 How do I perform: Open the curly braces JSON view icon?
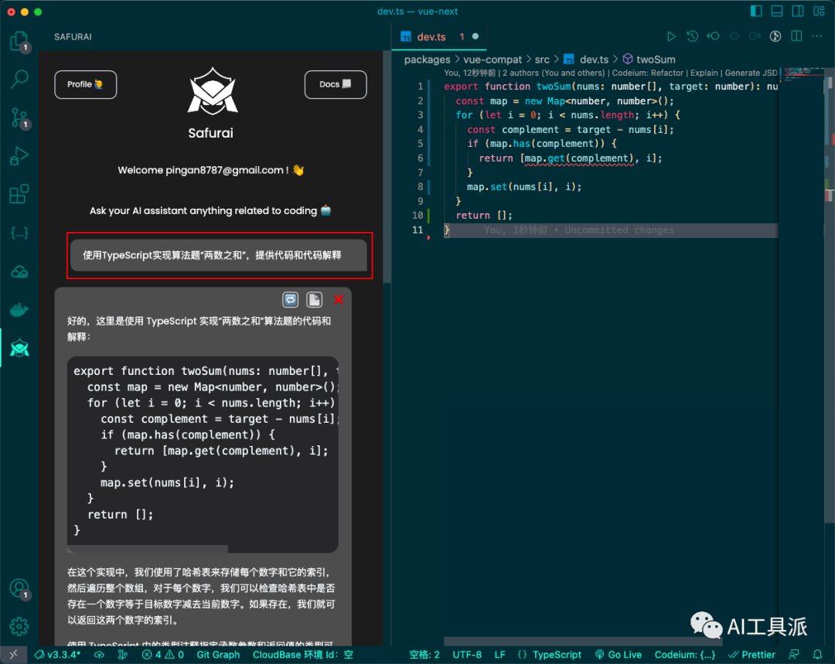(19, 233)
